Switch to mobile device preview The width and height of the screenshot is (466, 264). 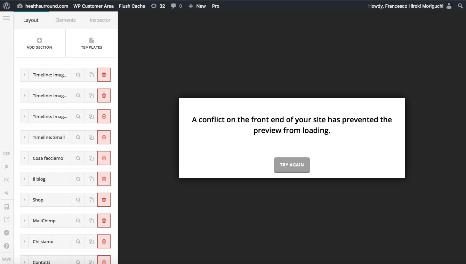6,207
